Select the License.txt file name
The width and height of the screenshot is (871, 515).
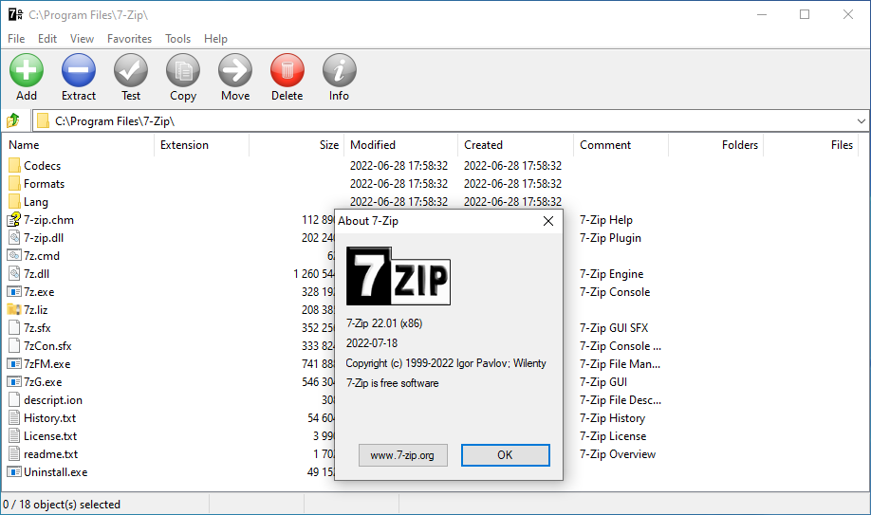[x=50, y=436]
